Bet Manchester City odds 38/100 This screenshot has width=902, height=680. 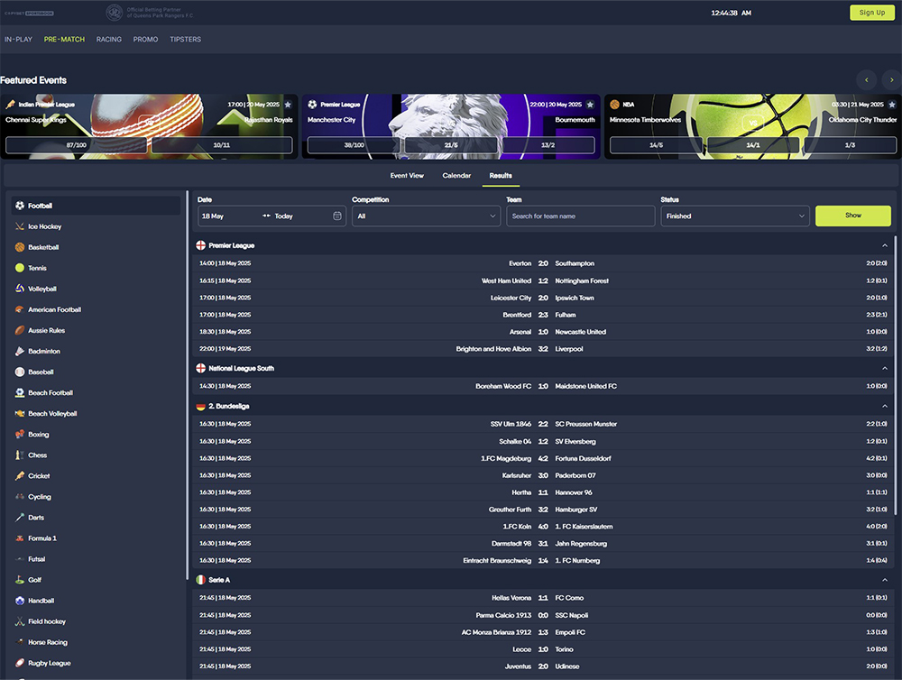click(354, 145)
